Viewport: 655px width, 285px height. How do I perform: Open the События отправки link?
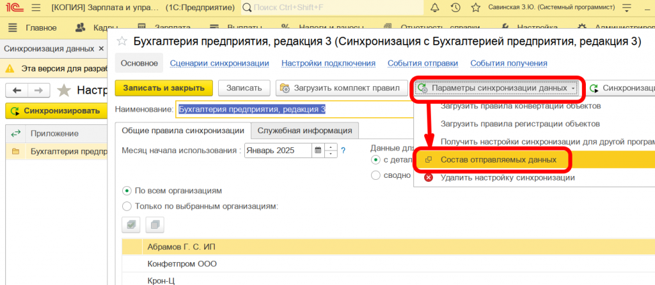[423, 63]
